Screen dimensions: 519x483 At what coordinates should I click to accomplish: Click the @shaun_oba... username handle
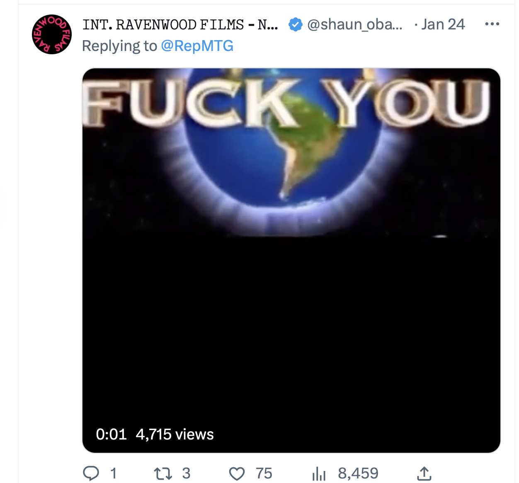click(355, 24)
